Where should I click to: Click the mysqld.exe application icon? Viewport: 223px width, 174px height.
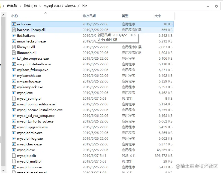click(x=14, y=150)
